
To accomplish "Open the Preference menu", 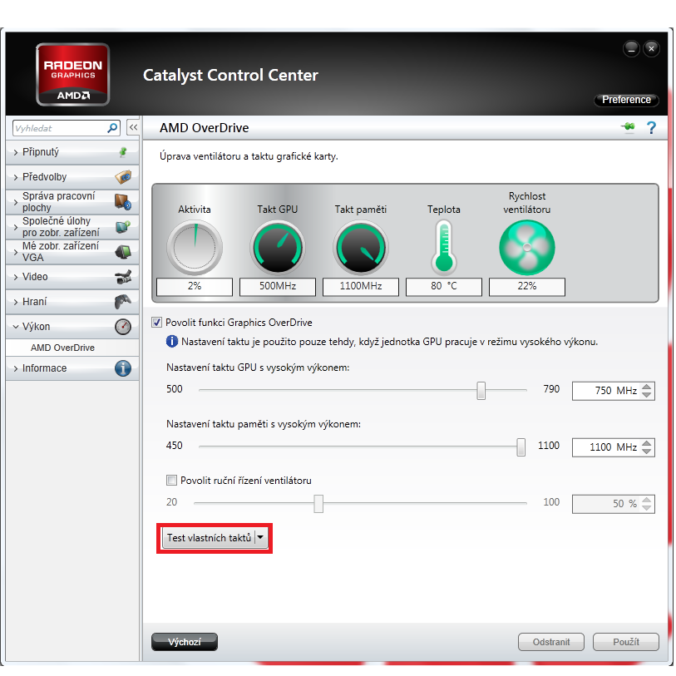I will 626,100.
